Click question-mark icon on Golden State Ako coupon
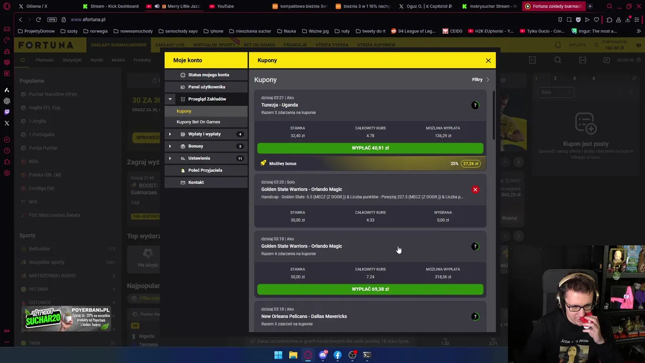The image size is (645, 363). pyautogui.click(x=475, y=247)
